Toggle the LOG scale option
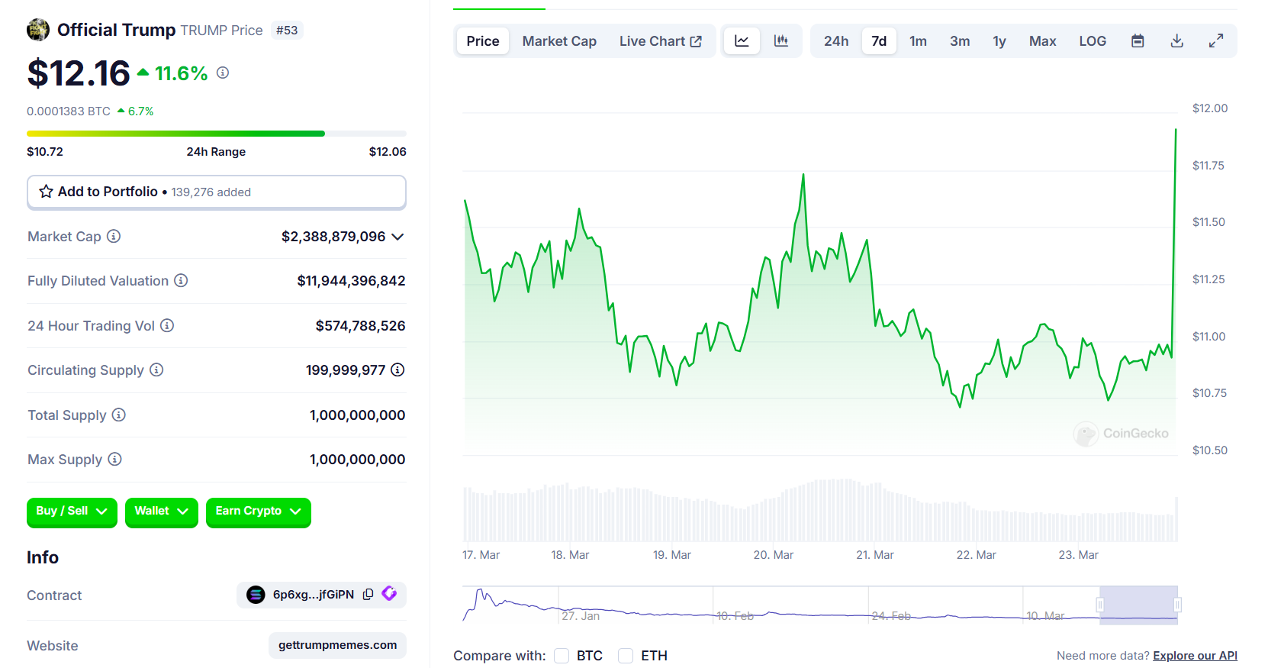Image resolution: width=1268 pixels, height=668 pixels. pyautogui.click(x=1092, y=41)
